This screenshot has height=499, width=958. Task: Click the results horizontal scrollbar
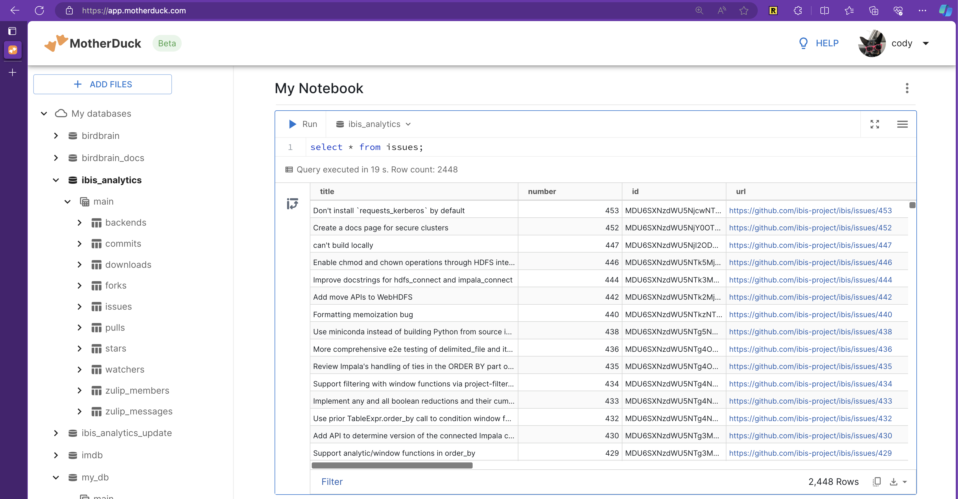(392, 465)
